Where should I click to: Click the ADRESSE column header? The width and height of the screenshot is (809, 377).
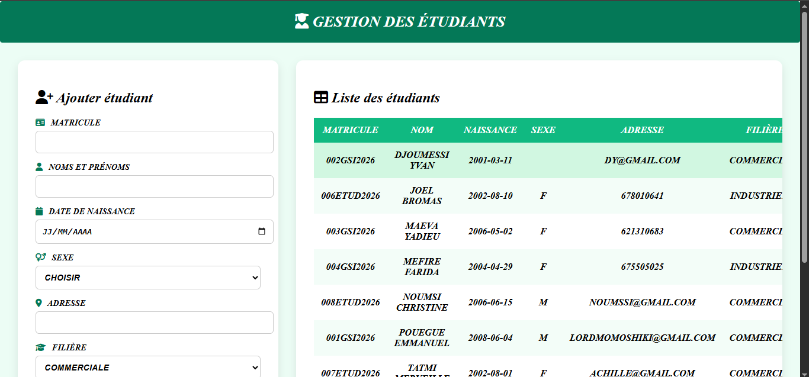[x=642, y=130]
